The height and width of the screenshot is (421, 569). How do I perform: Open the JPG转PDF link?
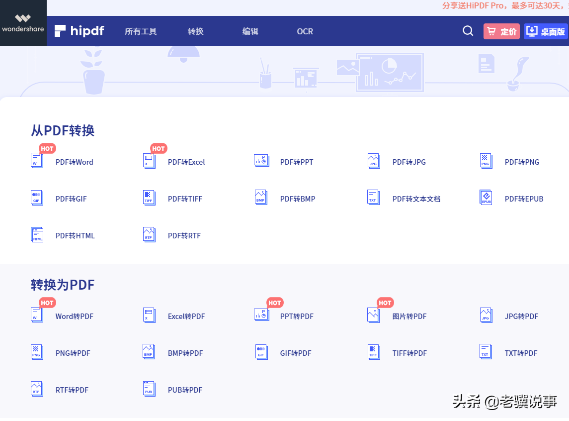[x=521, y=317]
